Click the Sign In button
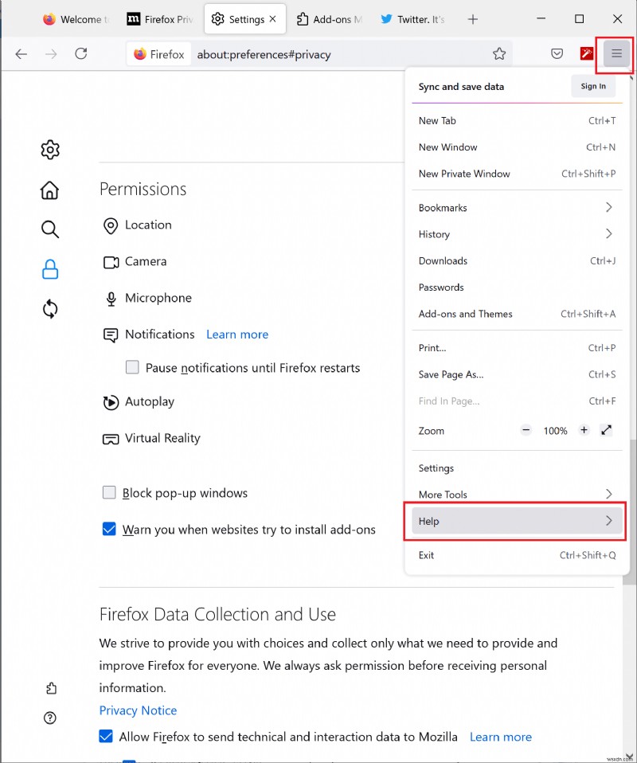637x763 pixels. click(593, 87)
